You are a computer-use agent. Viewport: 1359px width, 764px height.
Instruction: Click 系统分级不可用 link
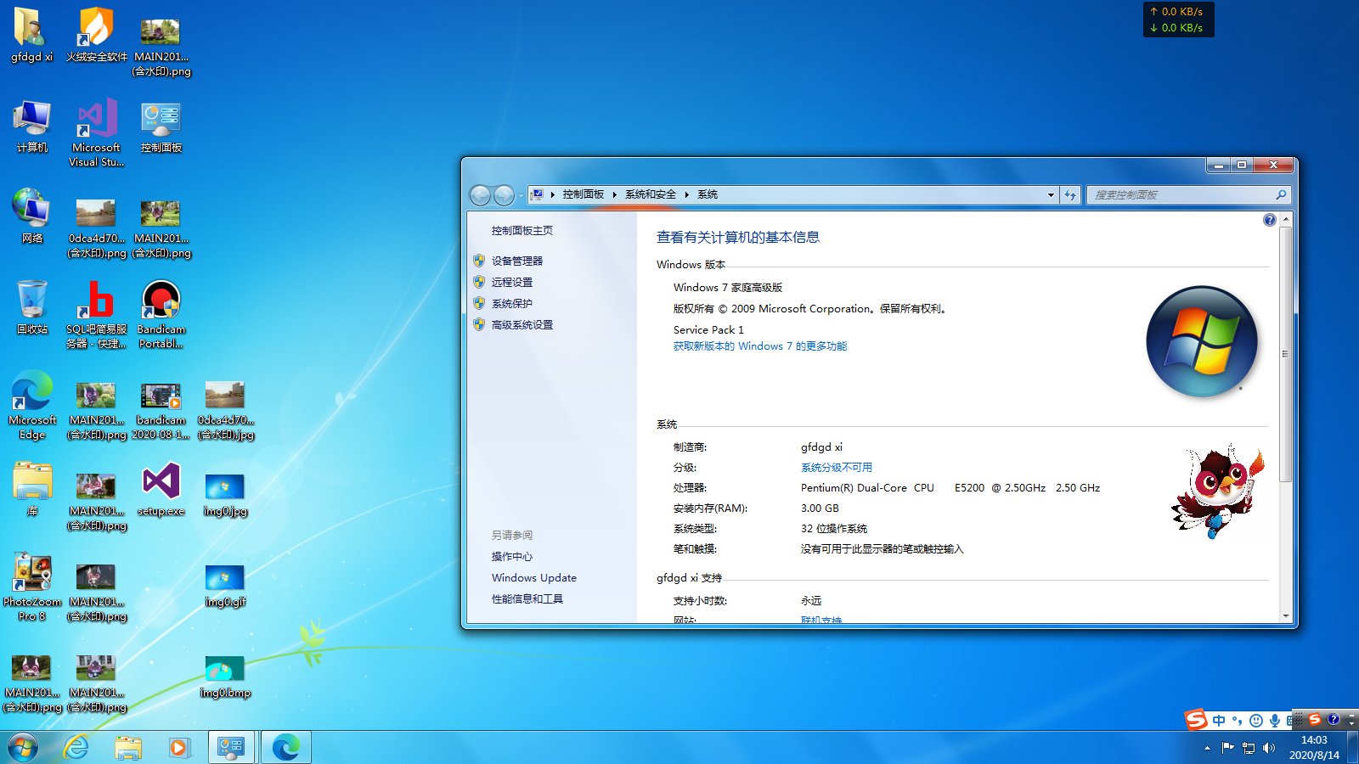point(836,467)
